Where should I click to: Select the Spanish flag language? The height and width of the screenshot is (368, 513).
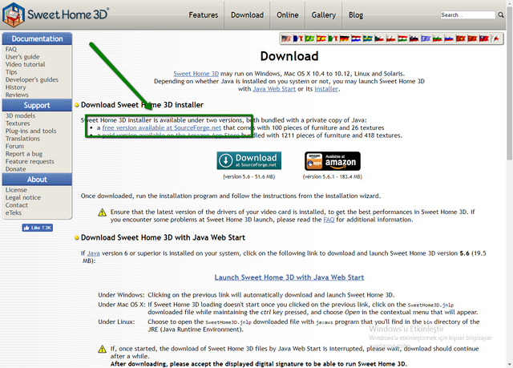click(x=321, y=38)
